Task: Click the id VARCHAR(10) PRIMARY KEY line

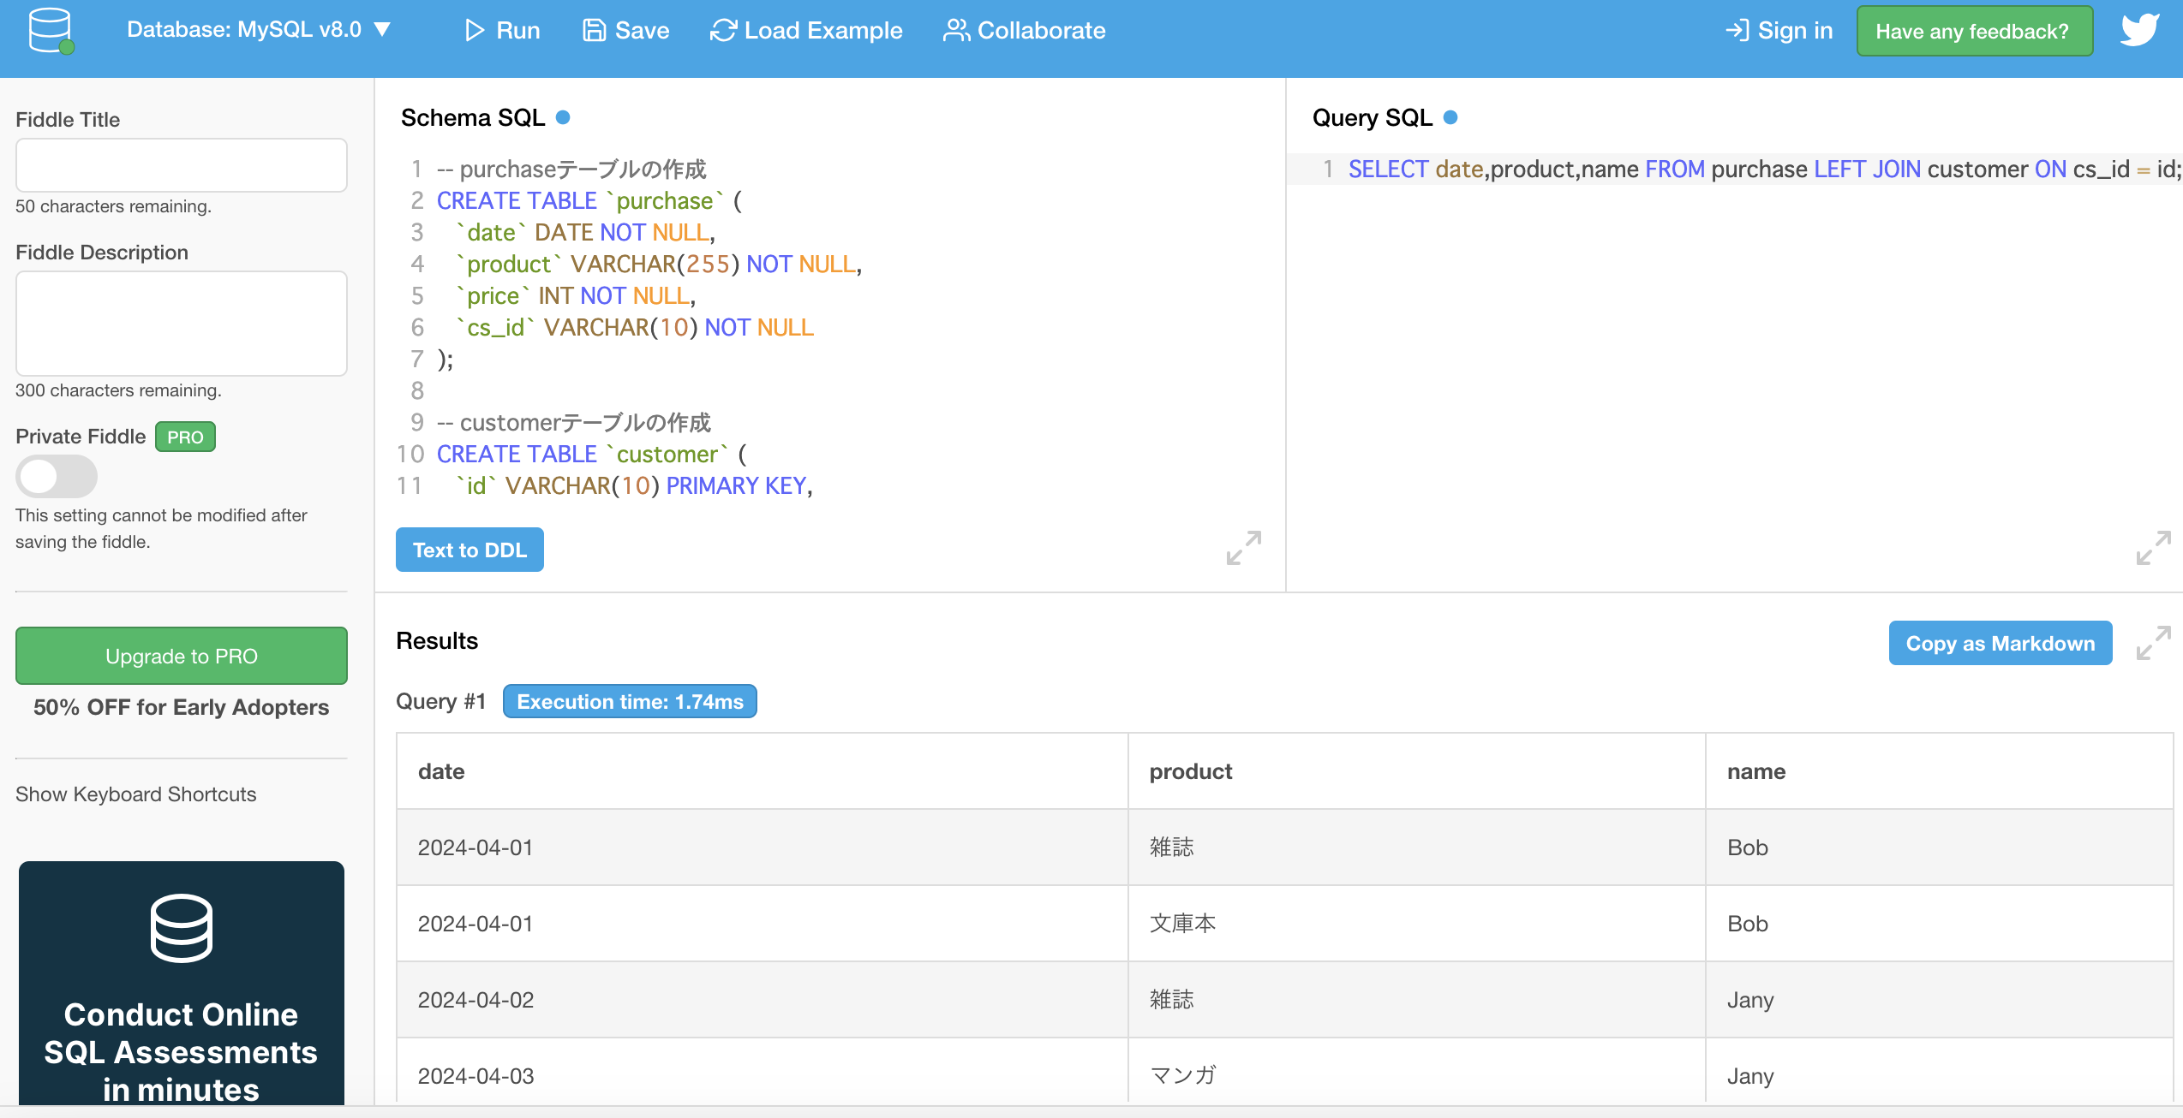Action: coord(633,486)
